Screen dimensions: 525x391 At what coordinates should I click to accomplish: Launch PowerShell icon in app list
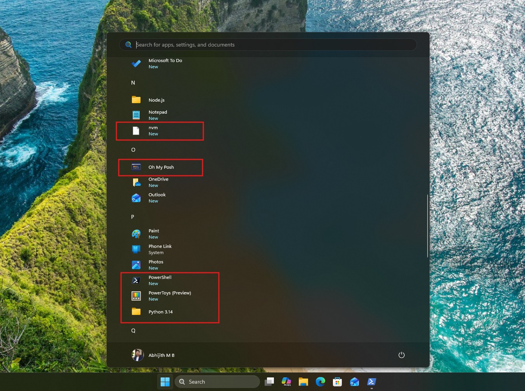coord(136,280)
